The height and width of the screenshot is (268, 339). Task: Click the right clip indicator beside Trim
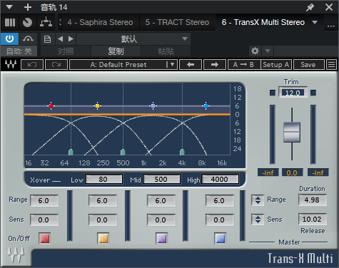coord(313,93)
